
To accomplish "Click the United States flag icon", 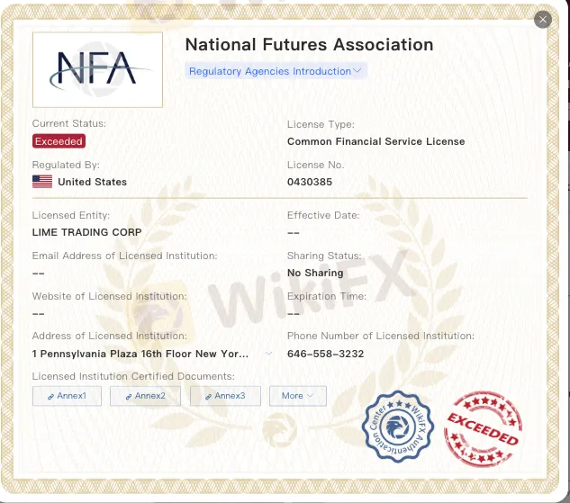I will [42, 182].
